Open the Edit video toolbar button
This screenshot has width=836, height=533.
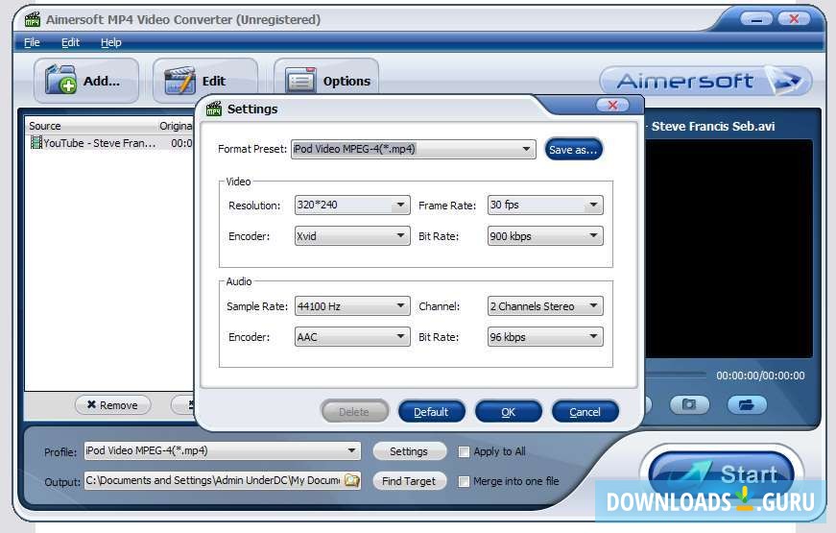click(205, 81)
